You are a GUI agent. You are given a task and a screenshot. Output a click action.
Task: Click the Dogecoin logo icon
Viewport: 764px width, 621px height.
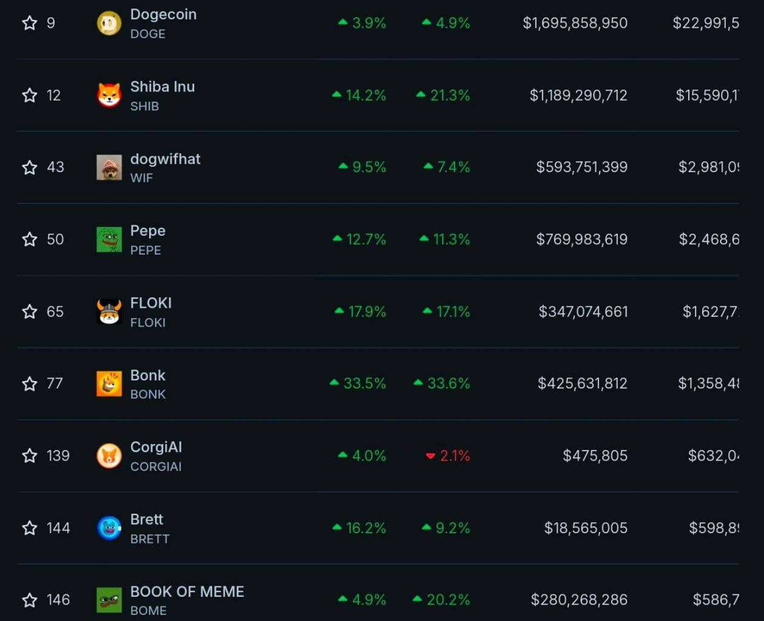[x=109, y=23]
